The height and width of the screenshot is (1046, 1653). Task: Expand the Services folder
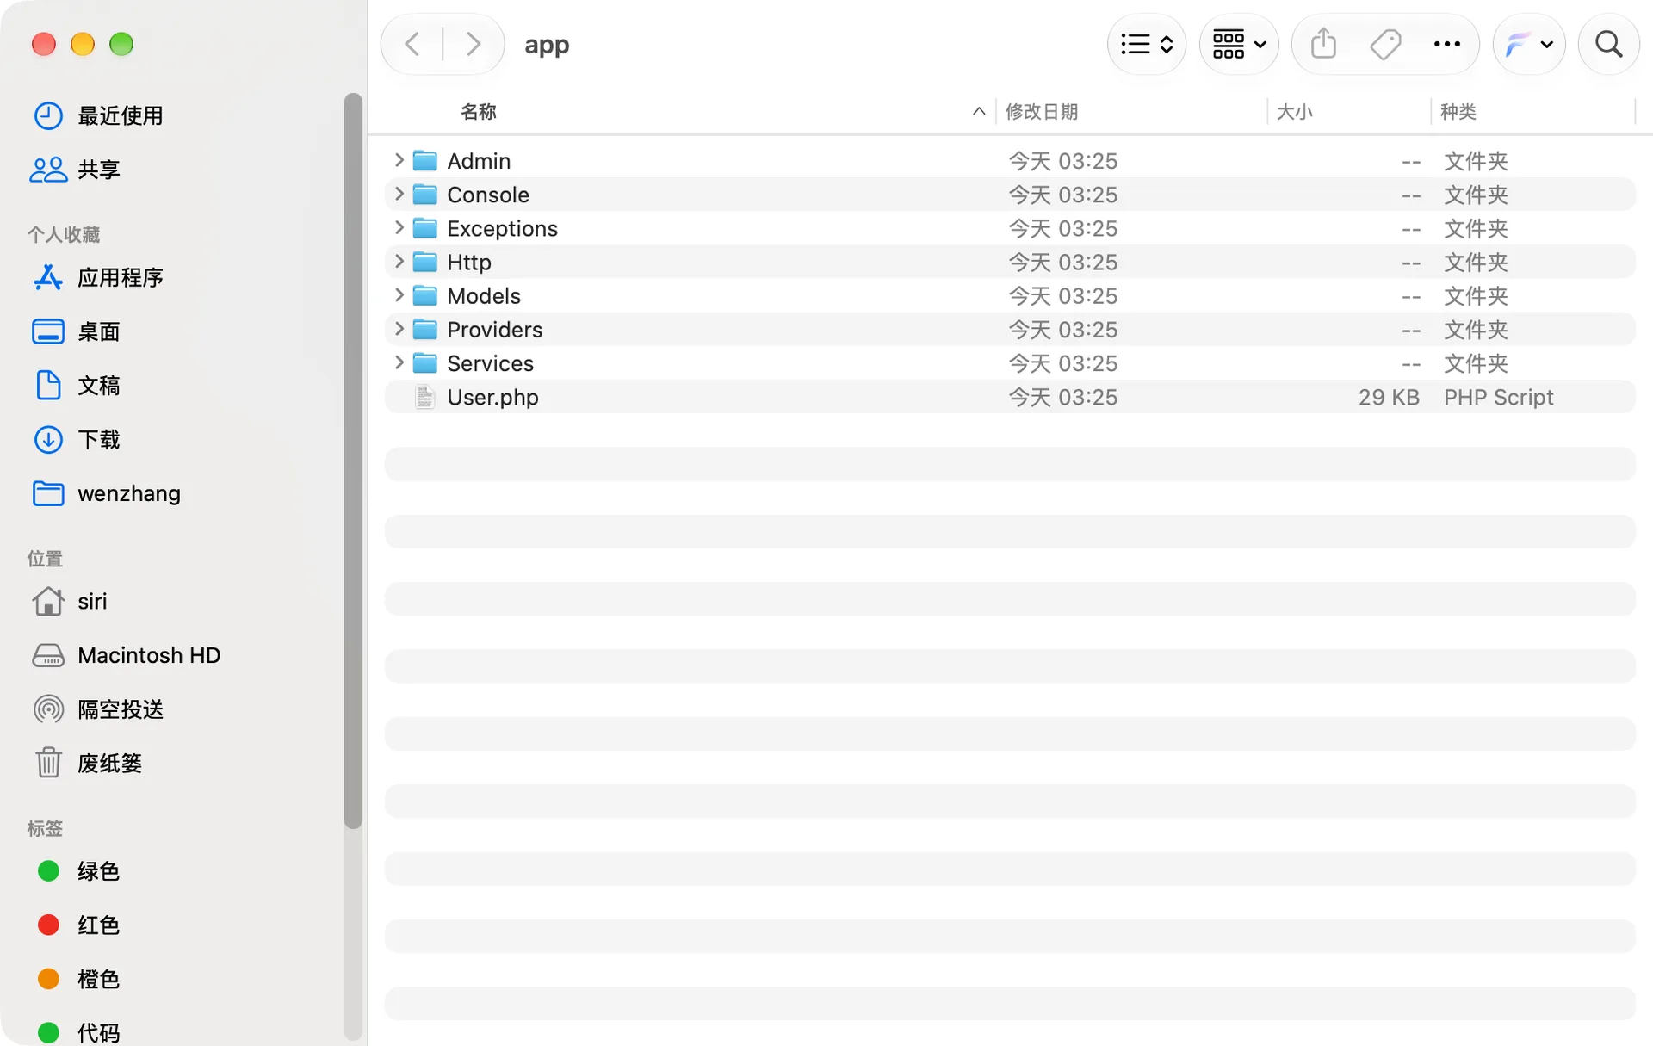399,362
